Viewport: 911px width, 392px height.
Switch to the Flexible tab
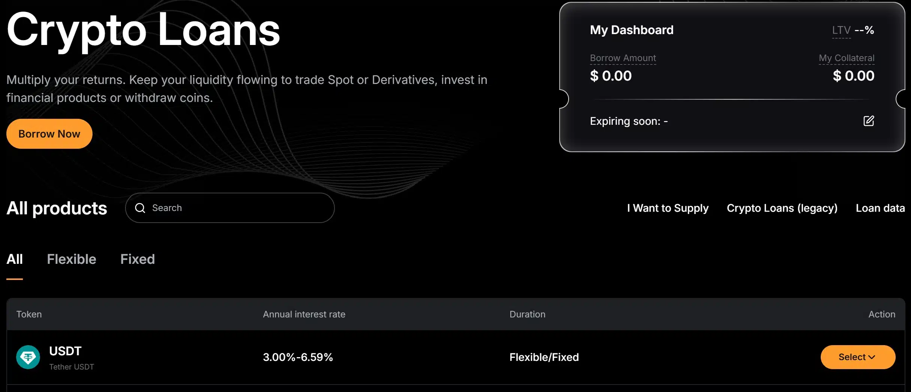click(71, 259)
